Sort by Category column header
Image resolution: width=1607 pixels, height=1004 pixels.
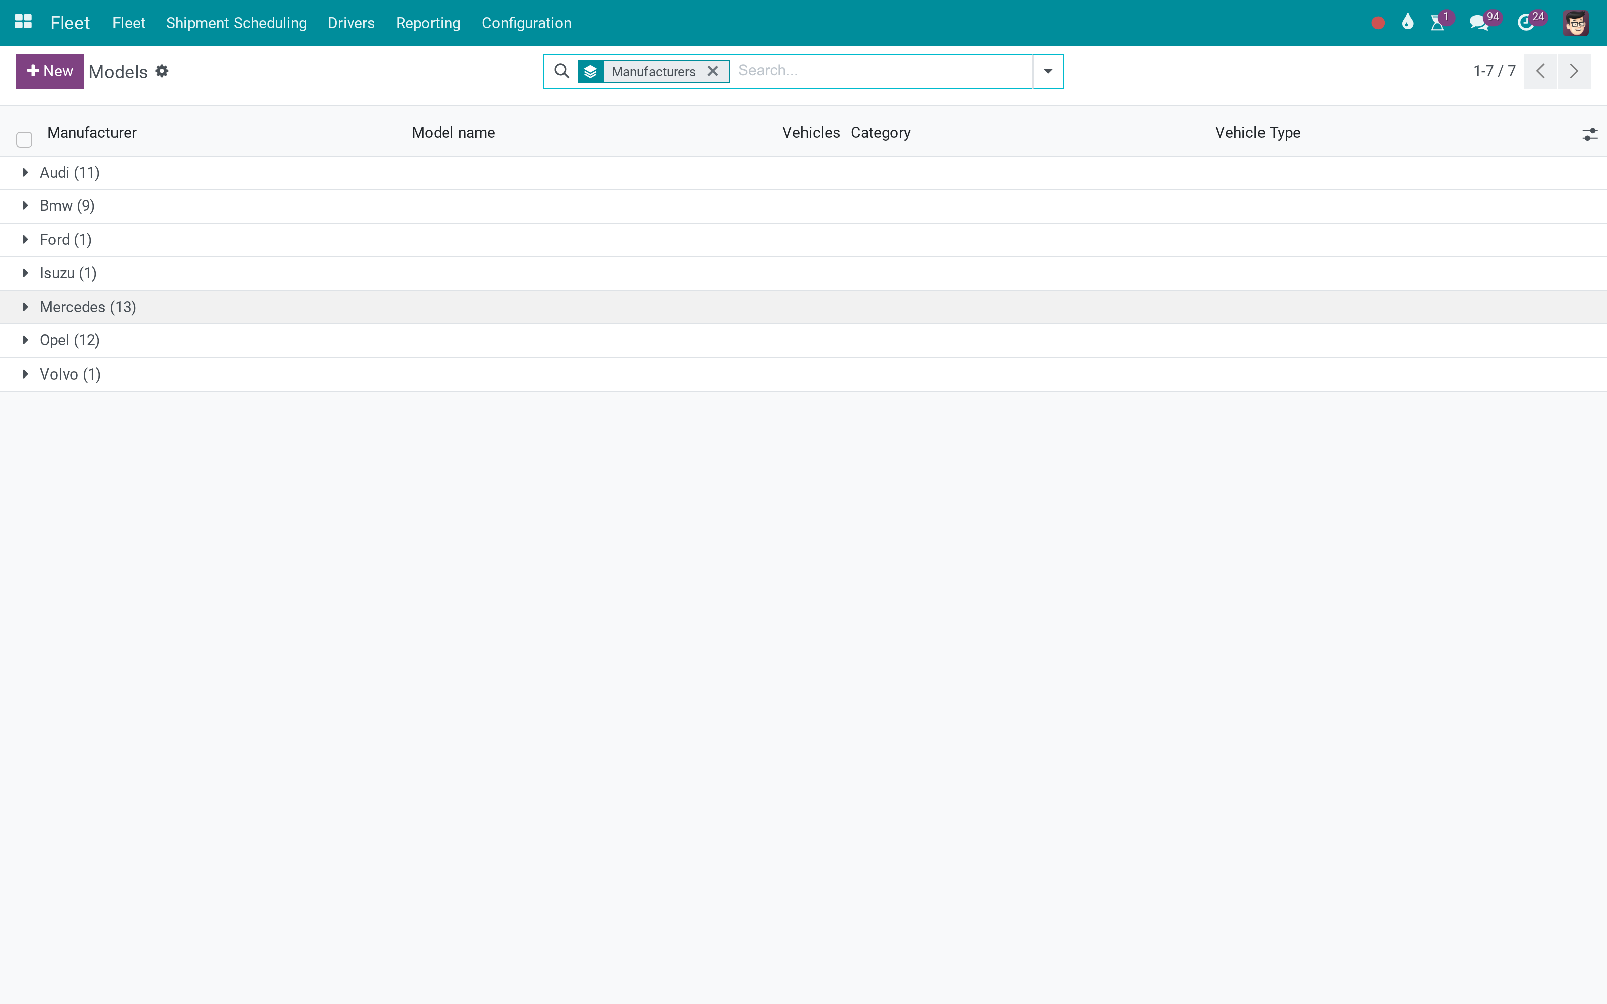pos(880,132)
